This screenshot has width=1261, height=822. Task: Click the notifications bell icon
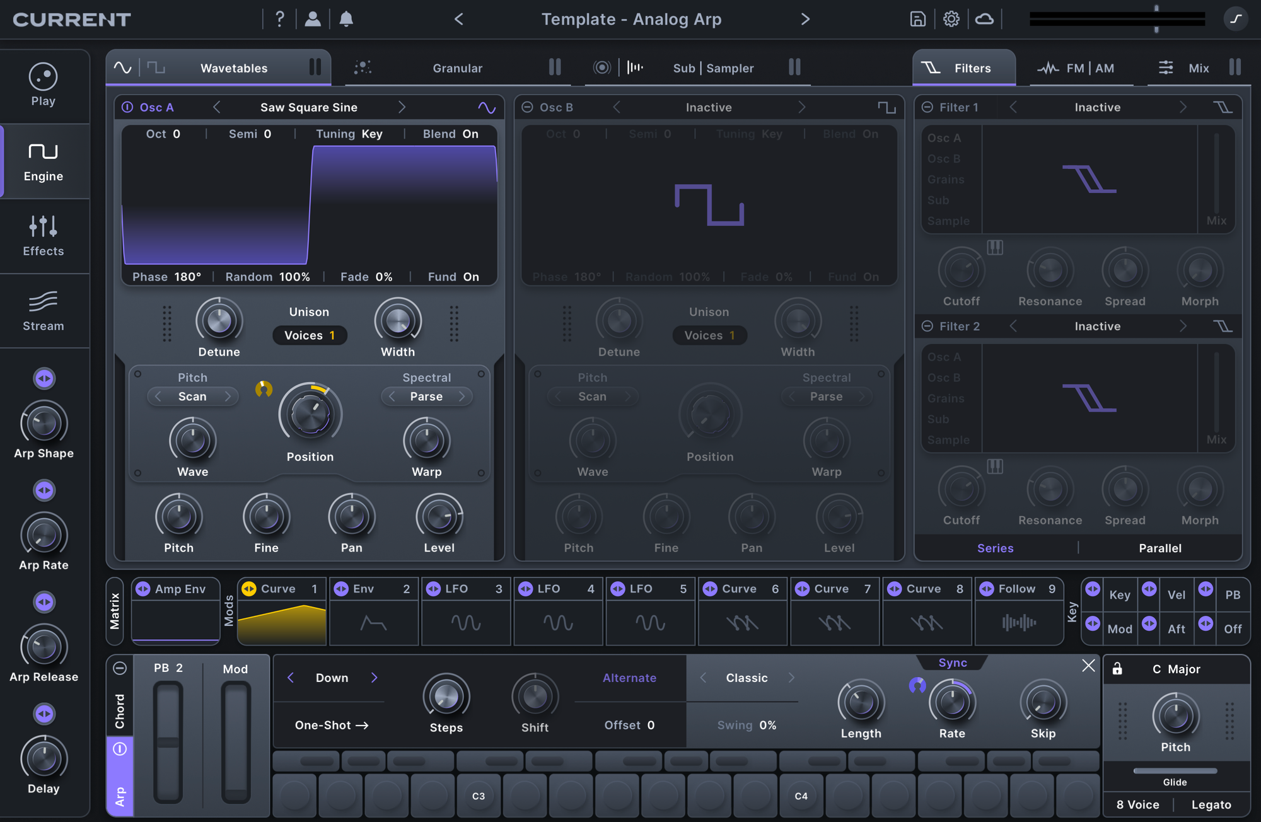coord(346,19)
